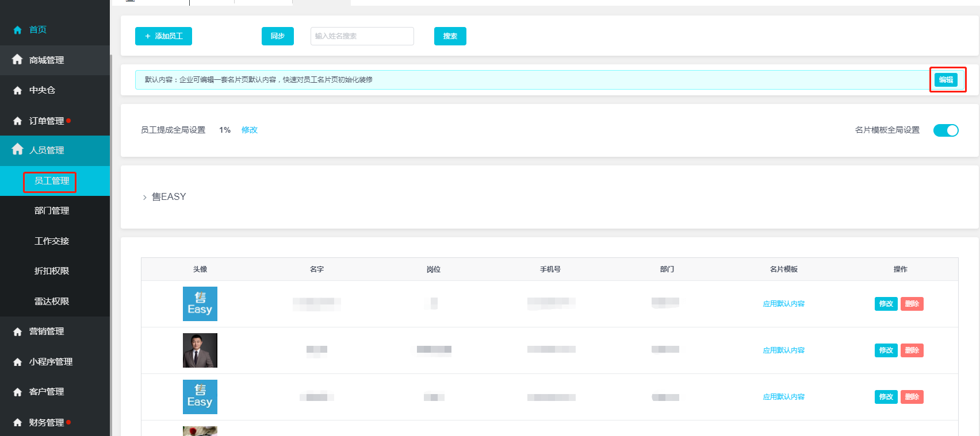Open the 雷达权限 submenu item
980x436 pixels.
coord(55,302)
